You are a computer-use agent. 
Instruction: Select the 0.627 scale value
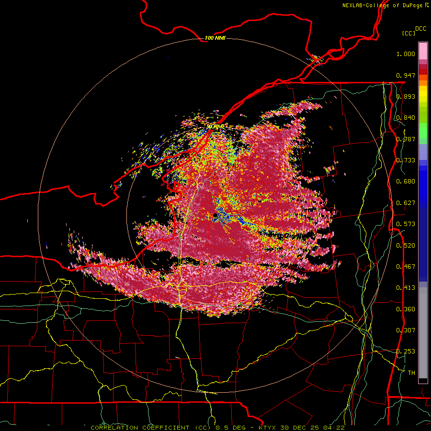click(406, 203)
